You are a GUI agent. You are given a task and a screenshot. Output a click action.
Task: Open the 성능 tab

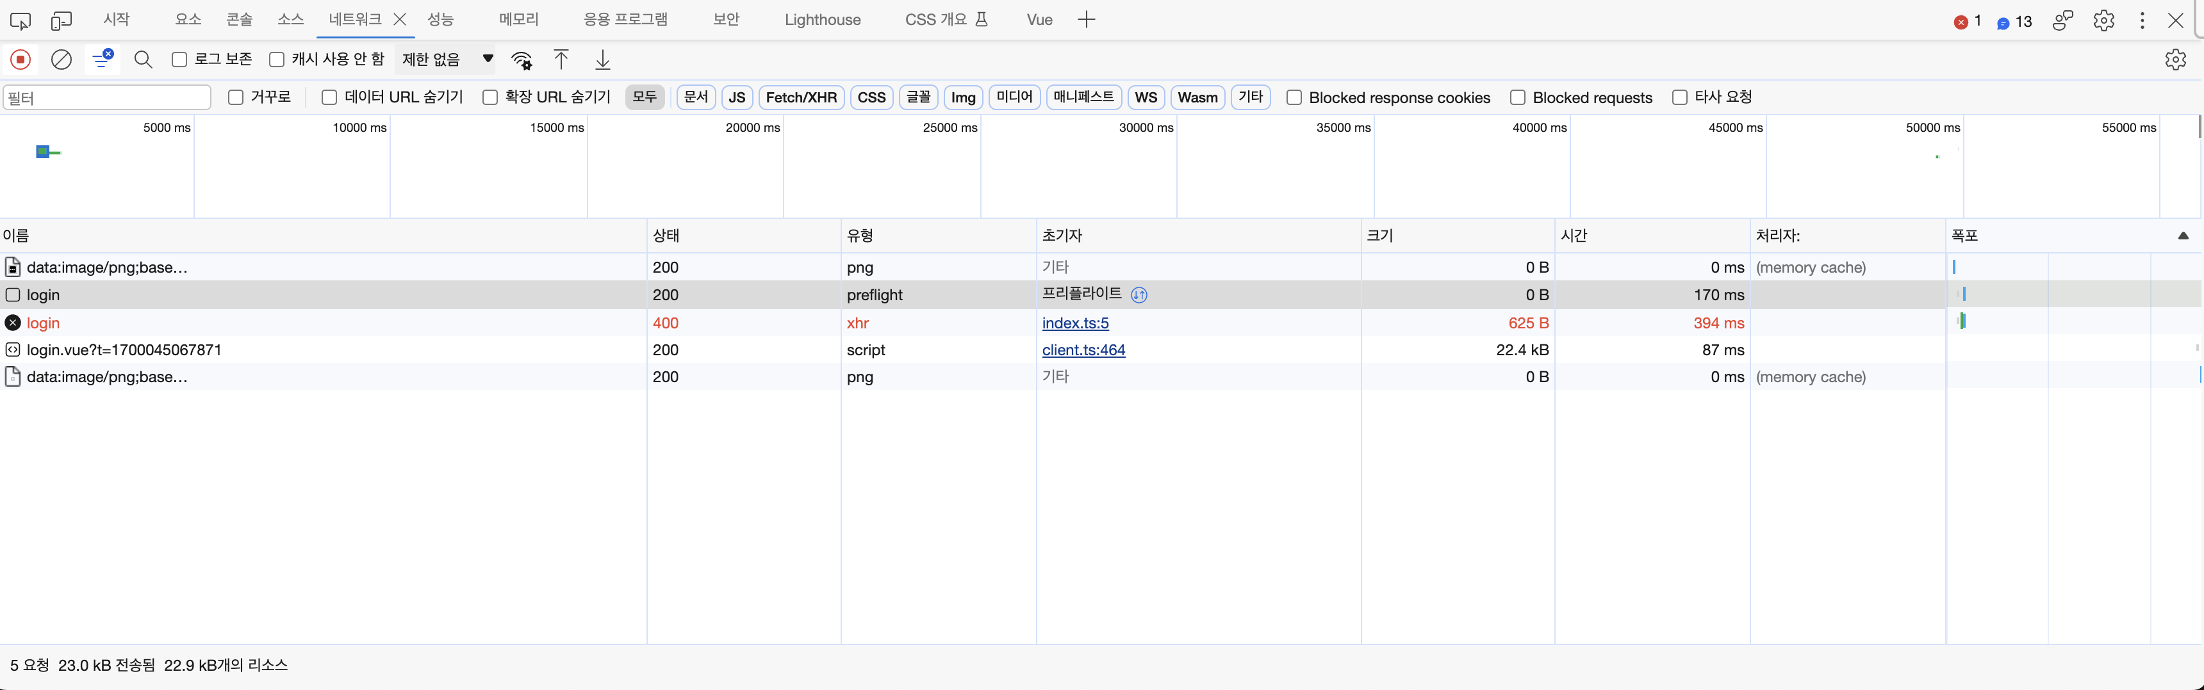pyautogui.click(x=441, y=20)
